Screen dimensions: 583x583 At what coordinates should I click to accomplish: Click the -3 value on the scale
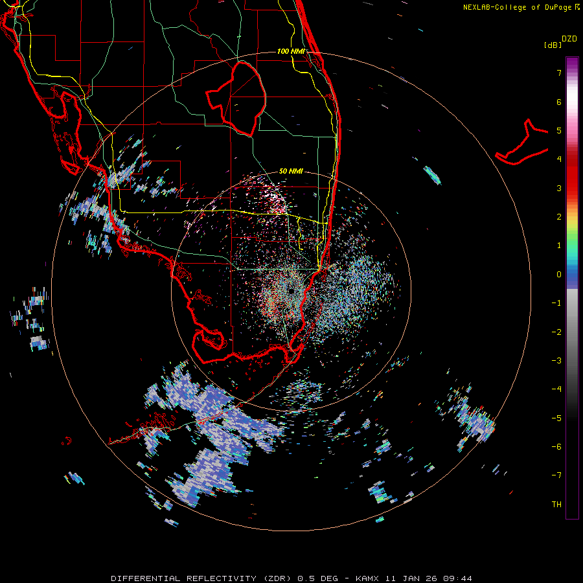[x=556, y=361]
